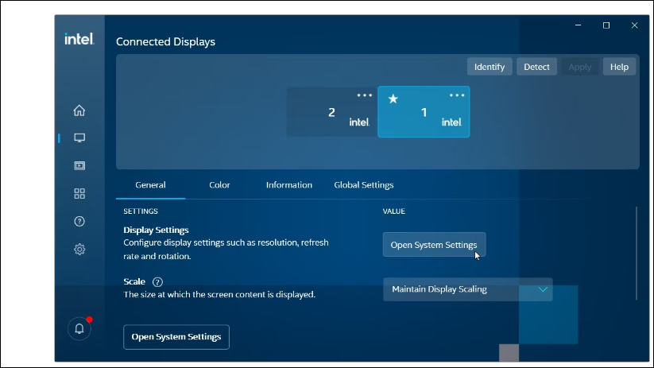Screen dimensions: 654x368
Task: Expand the Maintain Display Scaling dropdown
Action: pyautogui.click(x=467, y=289)
